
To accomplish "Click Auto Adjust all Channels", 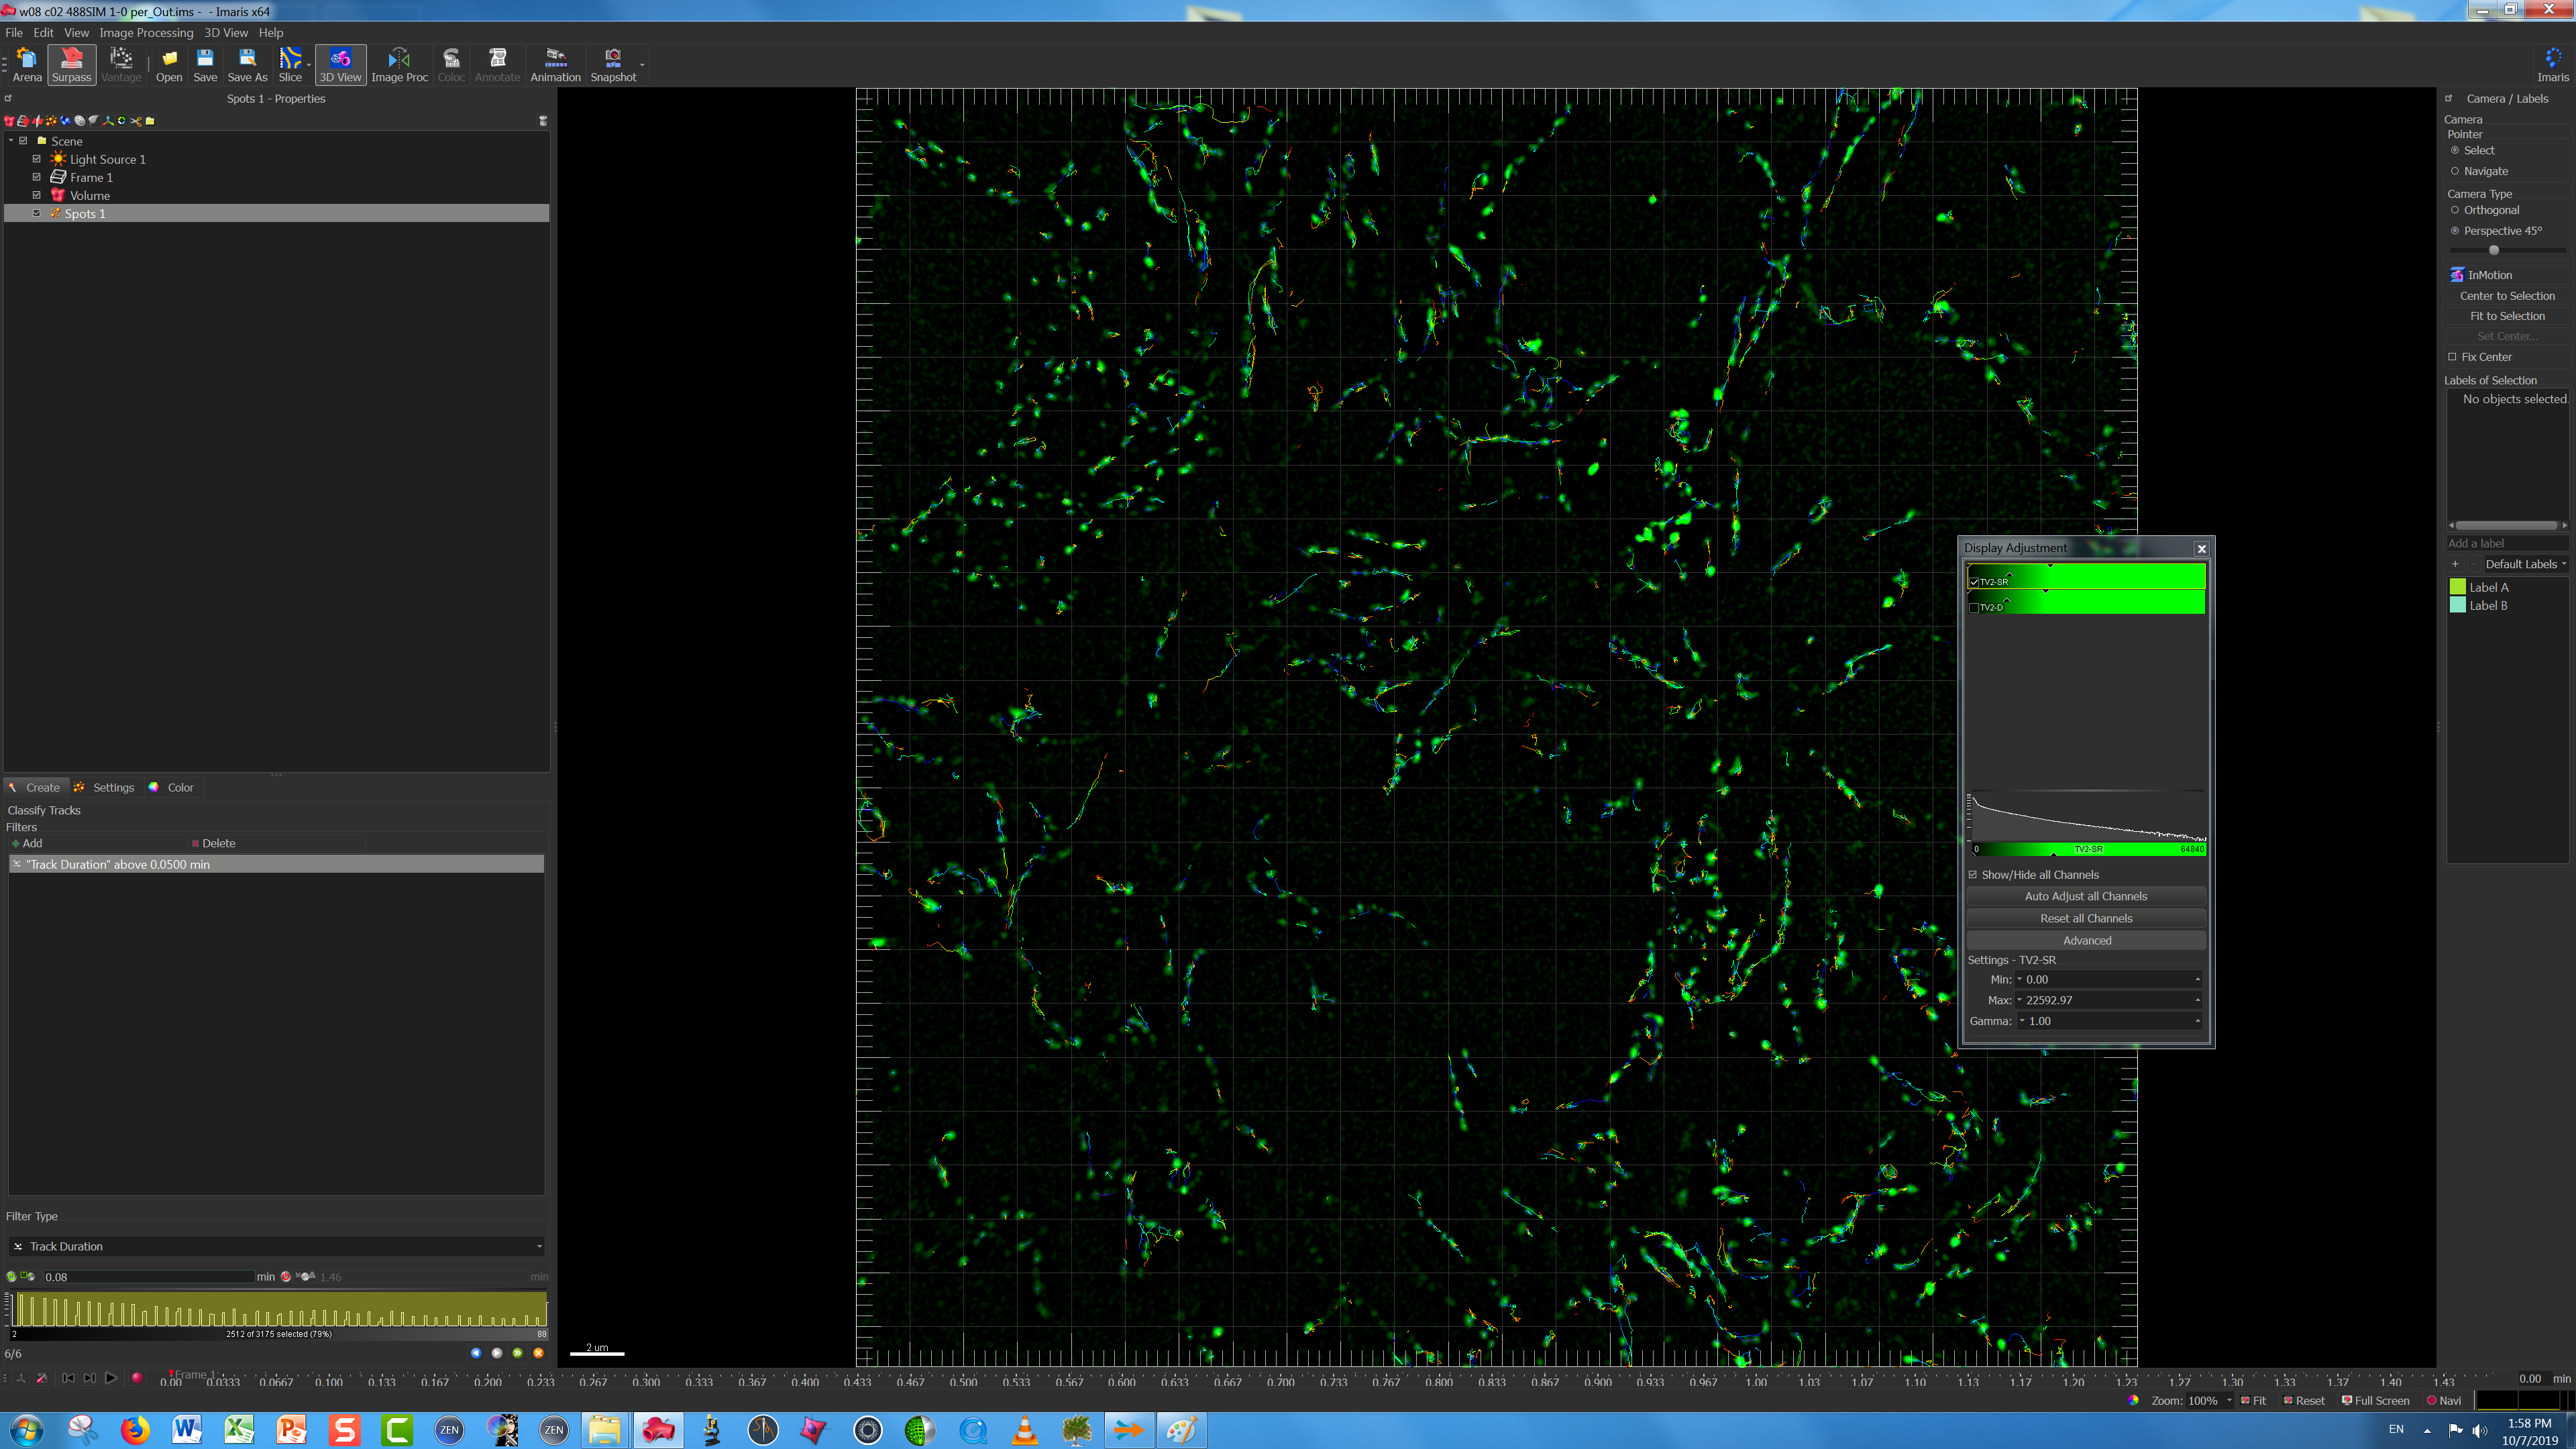I will pos(2085,896).
